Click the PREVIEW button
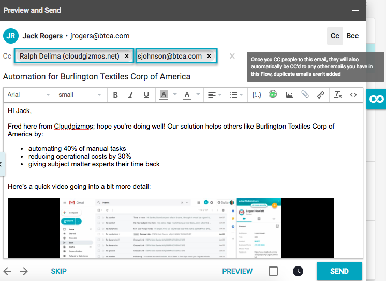The height and width of the screenshot is (281, 386). [x=237, y=271]
